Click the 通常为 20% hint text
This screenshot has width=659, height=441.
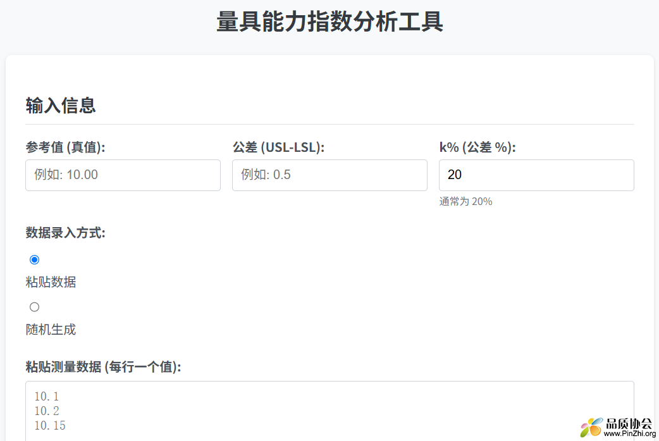pyautogui.click(x=465, y=201)
